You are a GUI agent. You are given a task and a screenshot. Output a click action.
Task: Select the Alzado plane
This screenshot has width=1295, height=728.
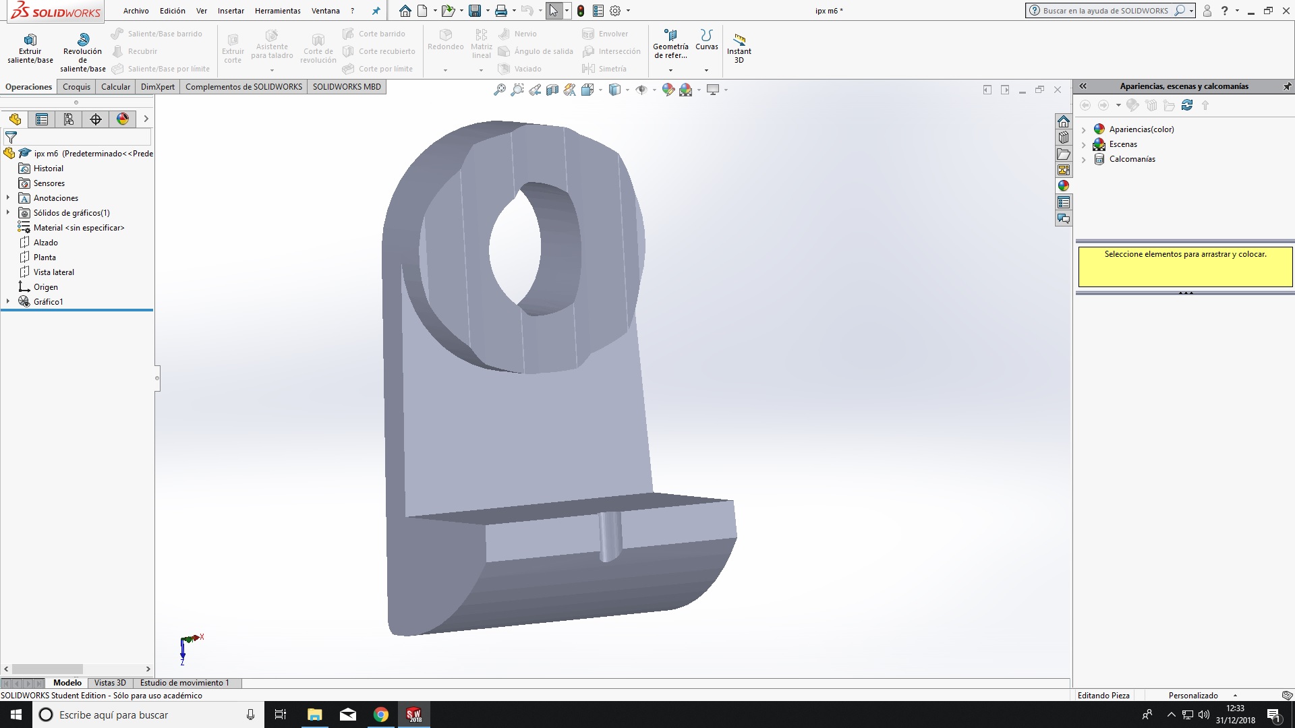(45, 243)
